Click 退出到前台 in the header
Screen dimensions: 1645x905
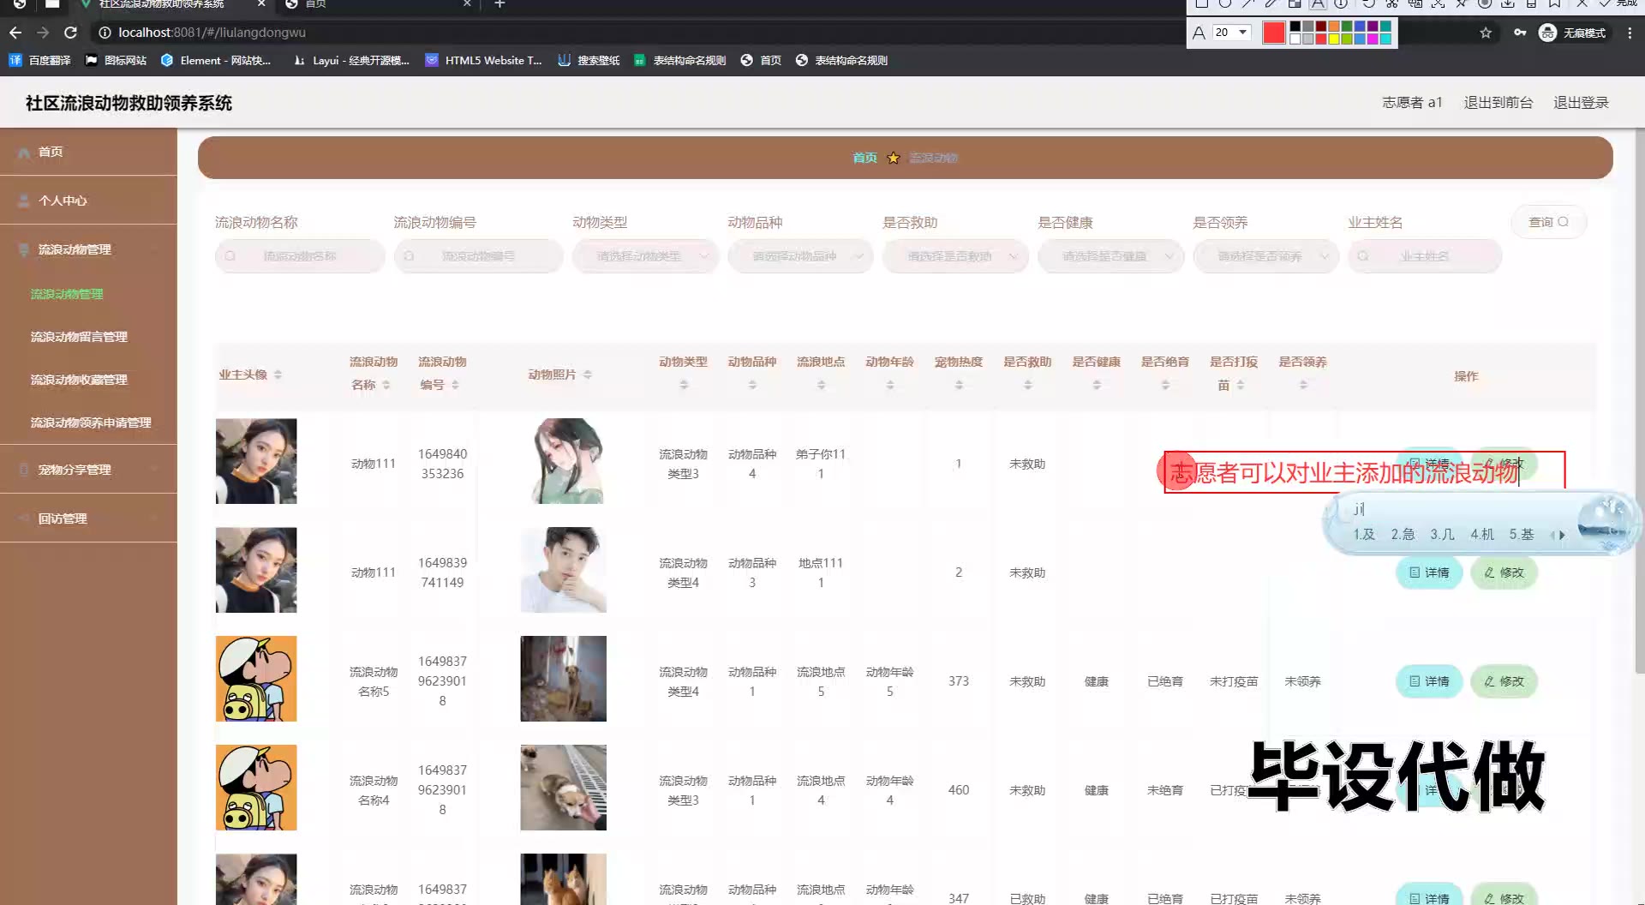tap(1498, 103)
